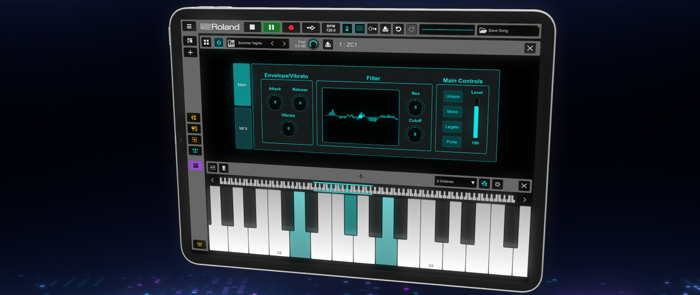Open the yellow instrument settings sliders icon
The width and height of the screenshot is (700, 295).
pos(194,118)
